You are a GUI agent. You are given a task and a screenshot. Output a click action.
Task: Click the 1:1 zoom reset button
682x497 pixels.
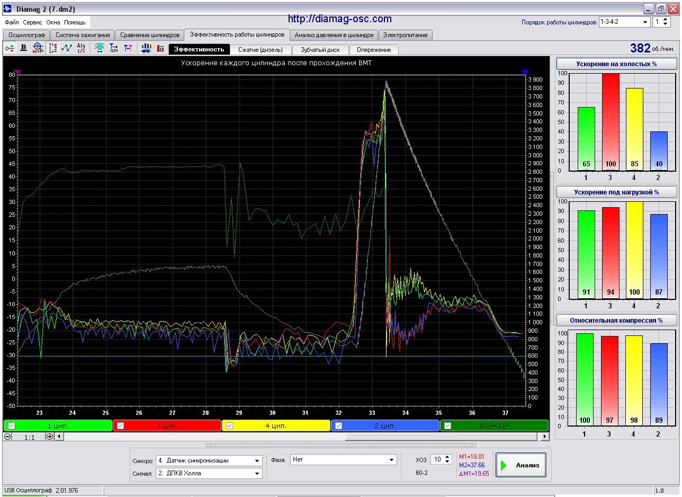pyautogui.click(x=29, y=437)
